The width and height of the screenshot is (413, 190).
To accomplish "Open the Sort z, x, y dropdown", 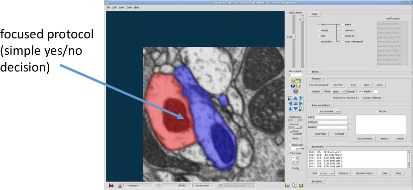I will [x=326, y=174].
